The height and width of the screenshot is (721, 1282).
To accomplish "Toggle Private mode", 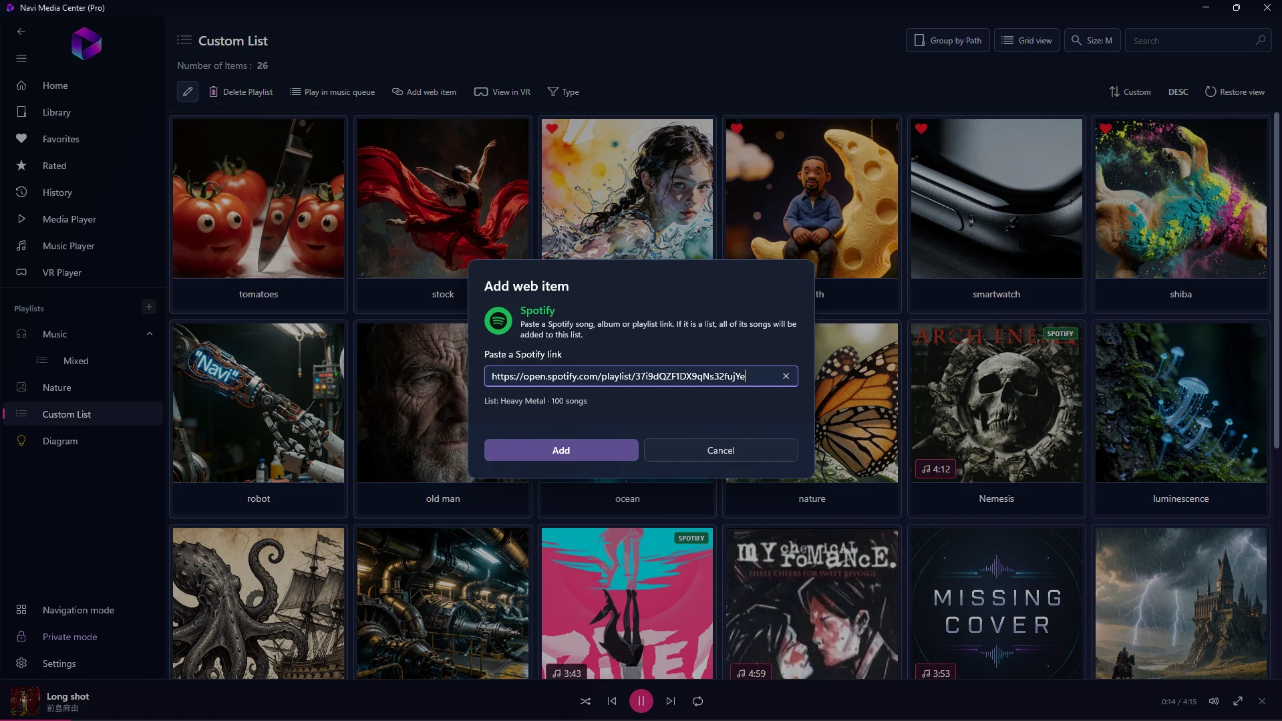I will click(82, 637).
